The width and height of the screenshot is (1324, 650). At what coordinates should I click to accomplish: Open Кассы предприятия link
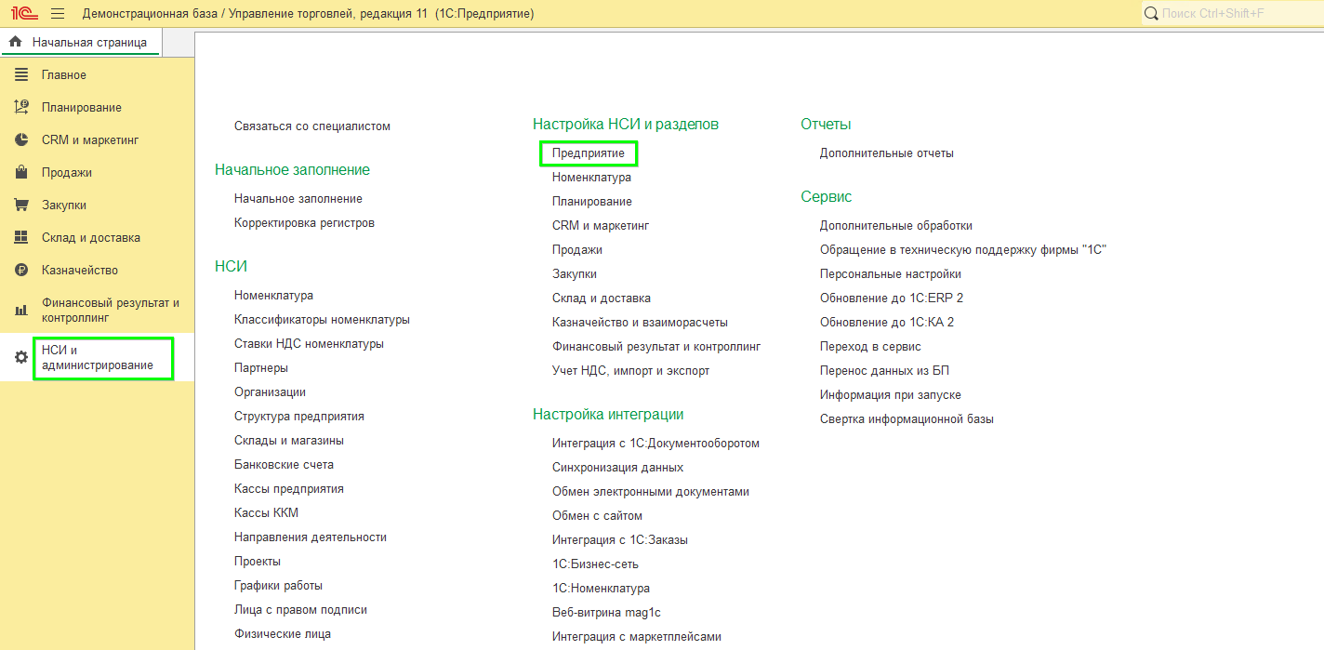tap(289, 488)
